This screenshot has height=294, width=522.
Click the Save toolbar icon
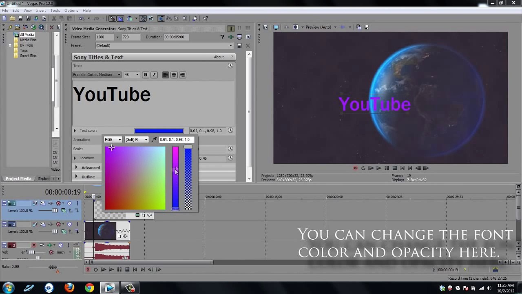20,18
